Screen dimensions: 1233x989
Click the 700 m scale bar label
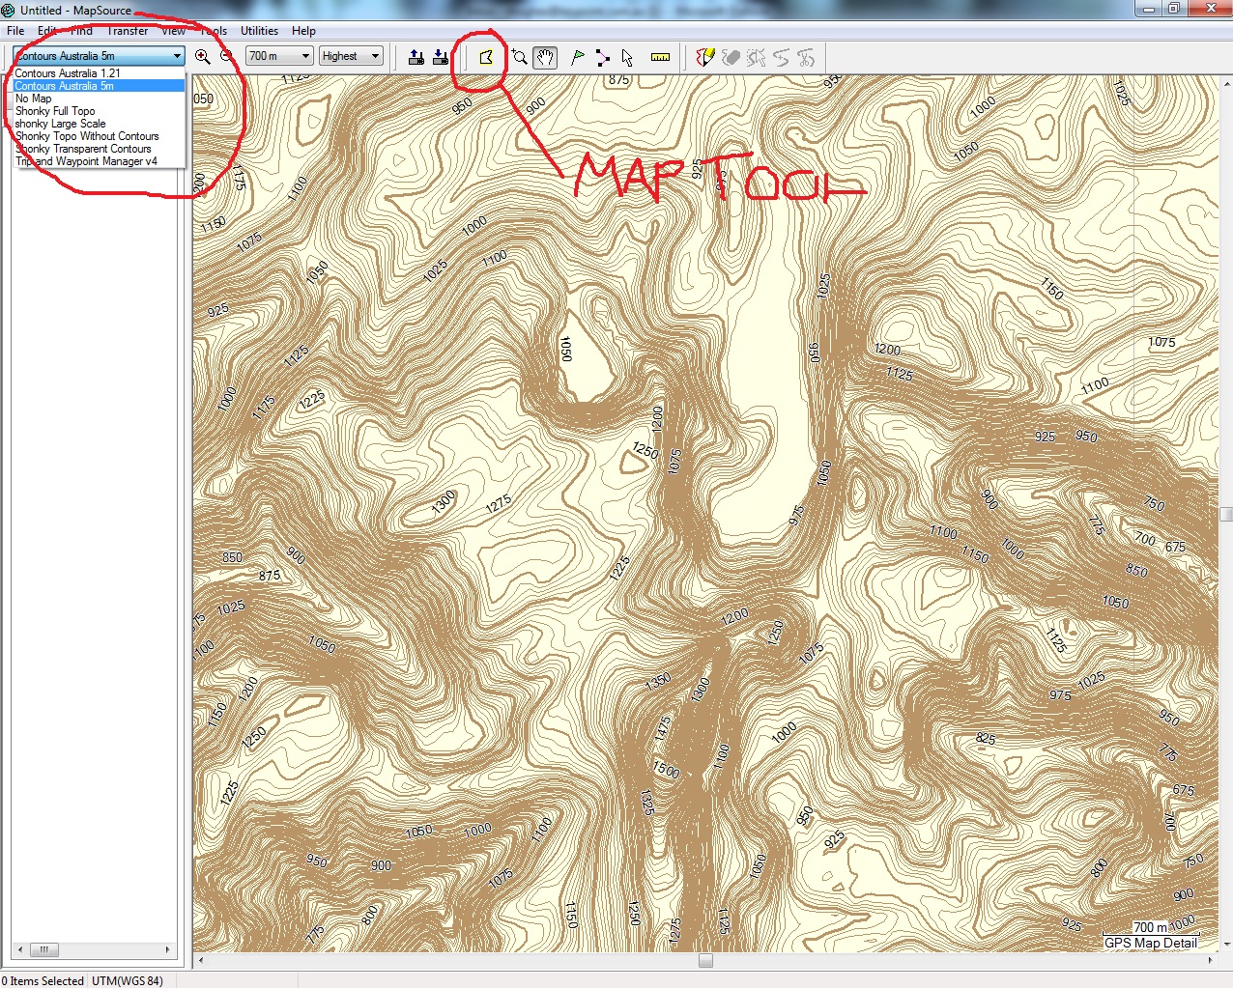1150,927
